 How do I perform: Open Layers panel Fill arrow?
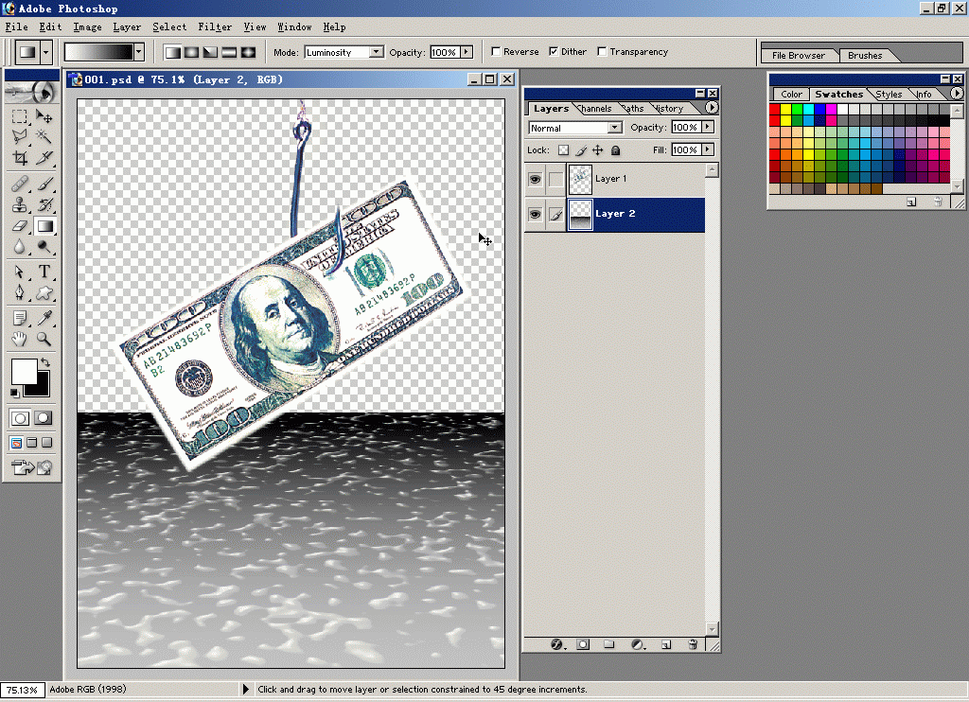(708, 149)
